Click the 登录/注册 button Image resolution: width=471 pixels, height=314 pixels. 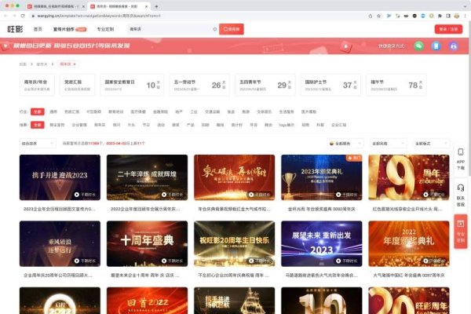pos(448,29)
